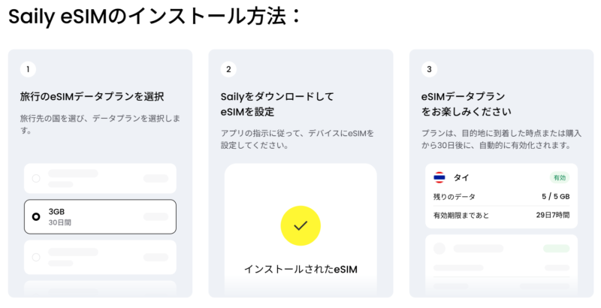Click the step 2 number badge

[228, 70]
